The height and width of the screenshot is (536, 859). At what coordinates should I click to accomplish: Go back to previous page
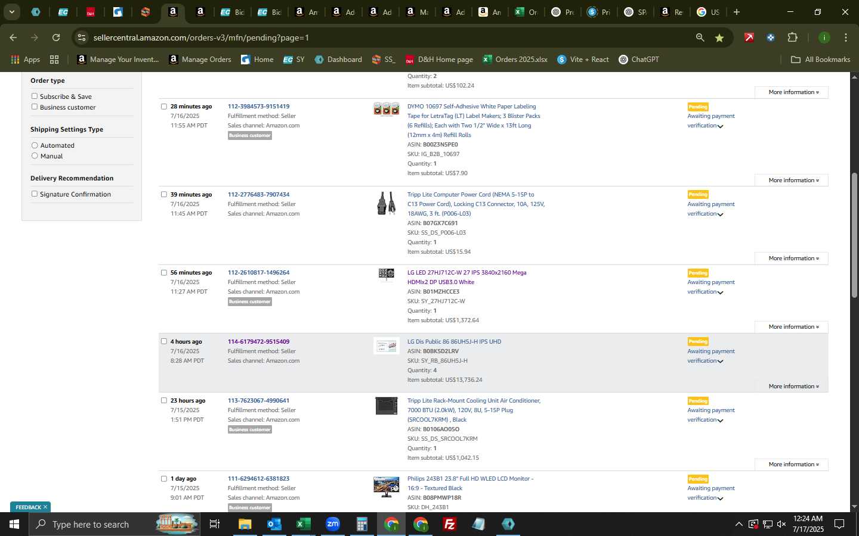tap(13, 38)
